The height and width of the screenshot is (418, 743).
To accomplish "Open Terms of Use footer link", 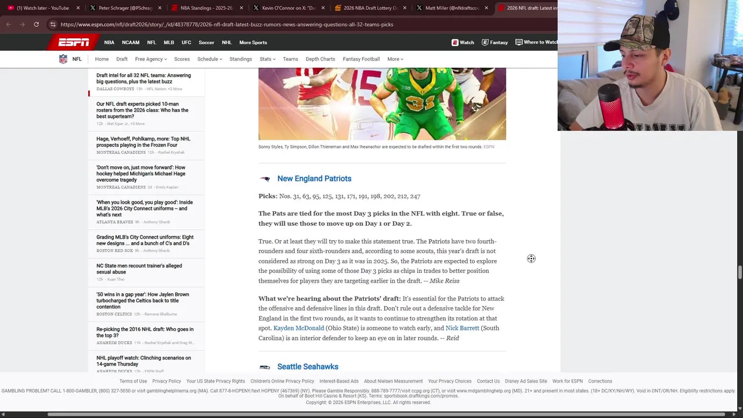I will [x=133, y=381].
